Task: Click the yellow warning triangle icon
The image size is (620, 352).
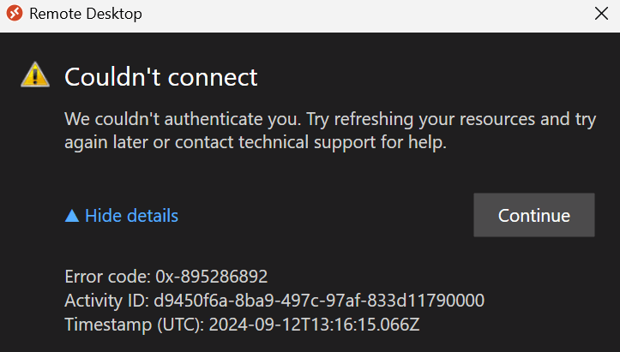Action: point(35,75)
